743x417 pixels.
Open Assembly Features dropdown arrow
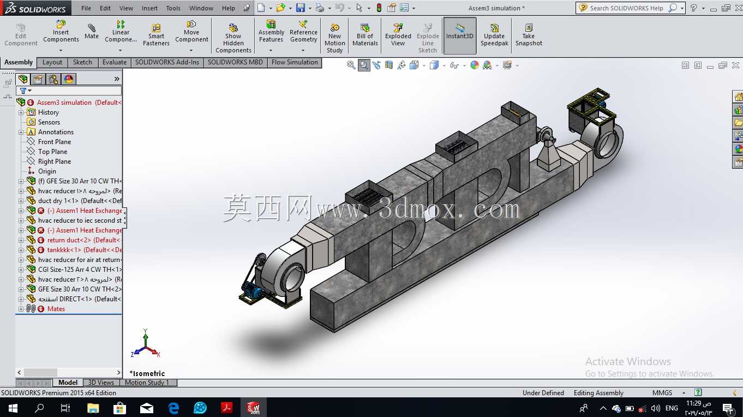coord(271,50)
